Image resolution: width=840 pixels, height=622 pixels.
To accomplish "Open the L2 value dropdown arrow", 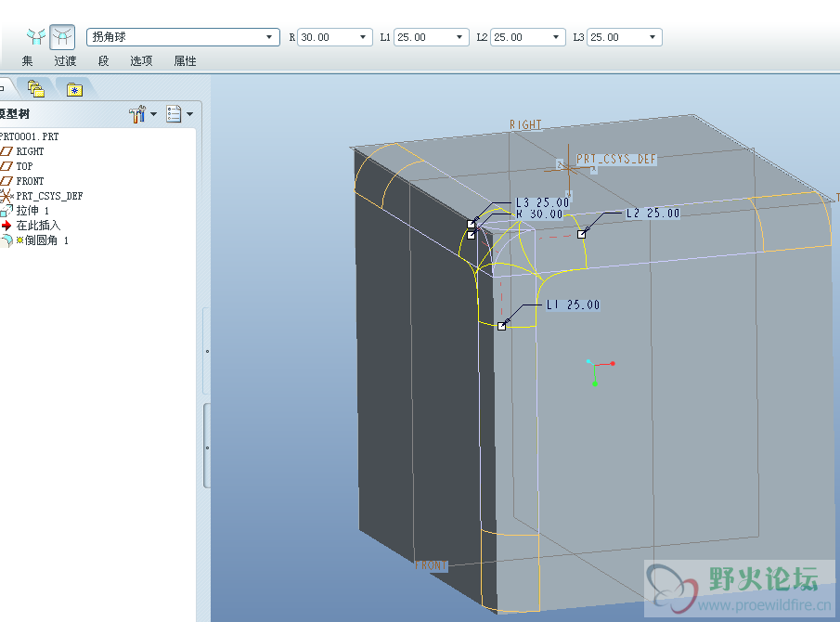I will [556, 37].
